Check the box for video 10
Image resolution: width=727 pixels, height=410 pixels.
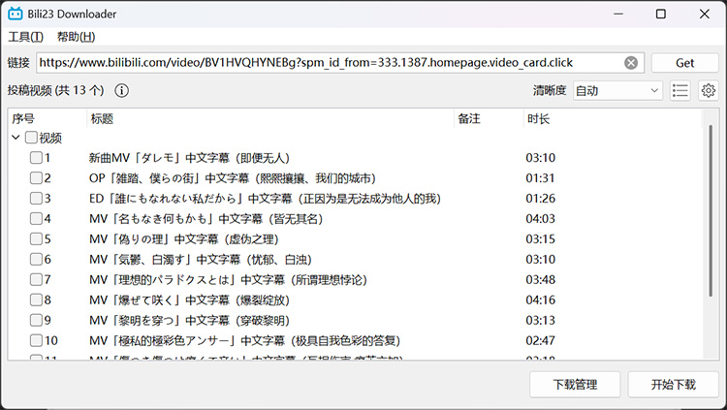36,340
